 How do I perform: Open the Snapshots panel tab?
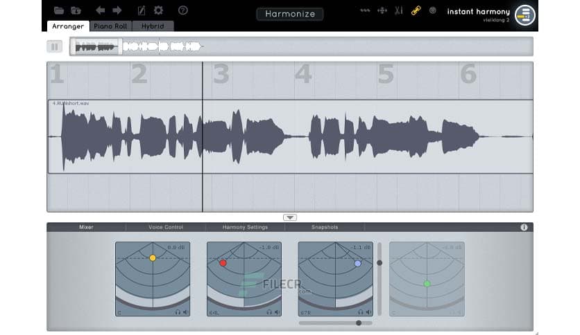click(x=325, y=227)
